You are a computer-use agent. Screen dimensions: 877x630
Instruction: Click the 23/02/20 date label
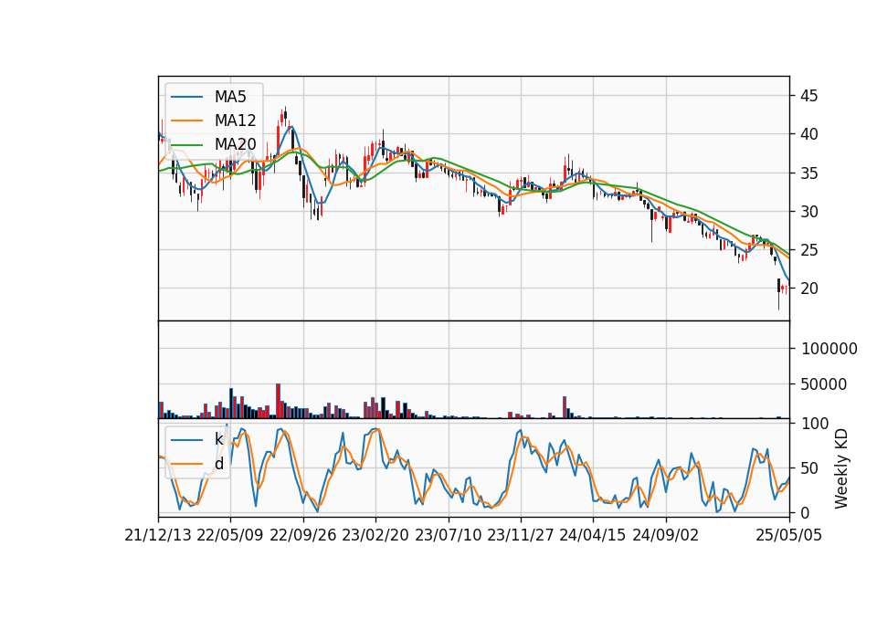375,536
